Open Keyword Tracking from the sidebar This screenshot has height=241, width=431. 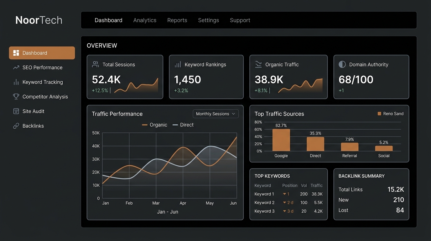42,82
